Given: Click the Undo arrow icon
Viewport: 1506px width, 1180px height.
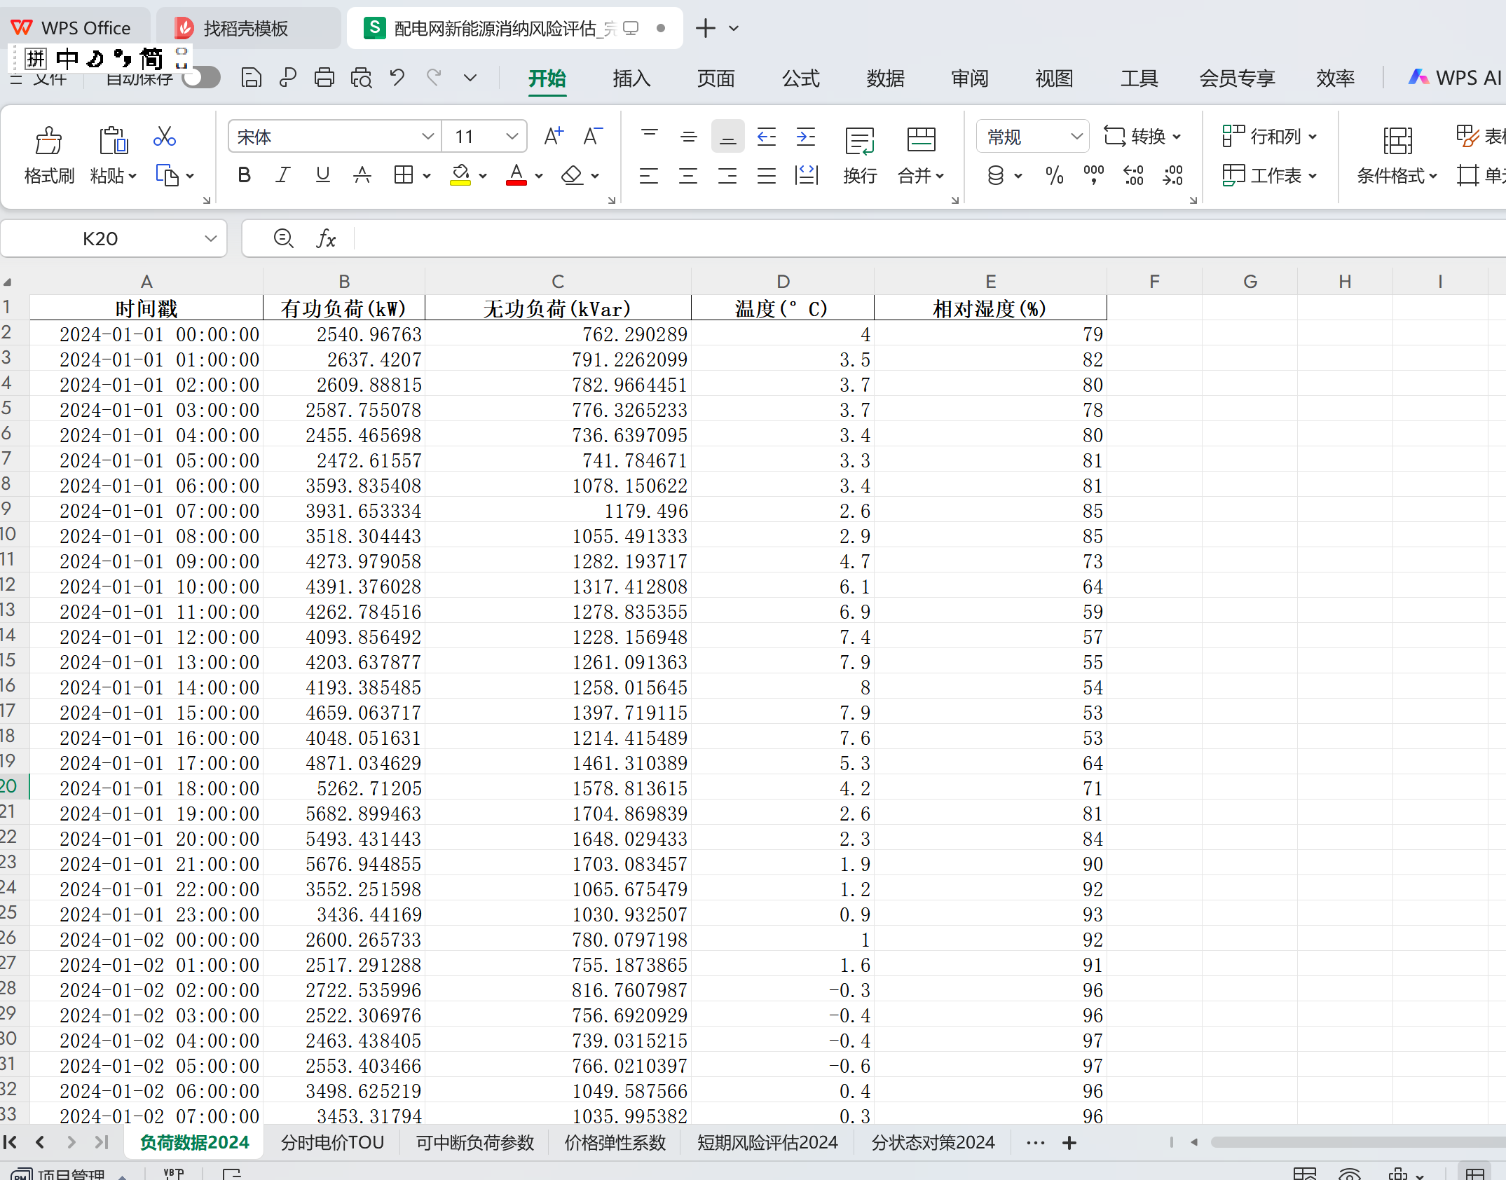Looking at the screenshot, I should click(x=397, y=78).
